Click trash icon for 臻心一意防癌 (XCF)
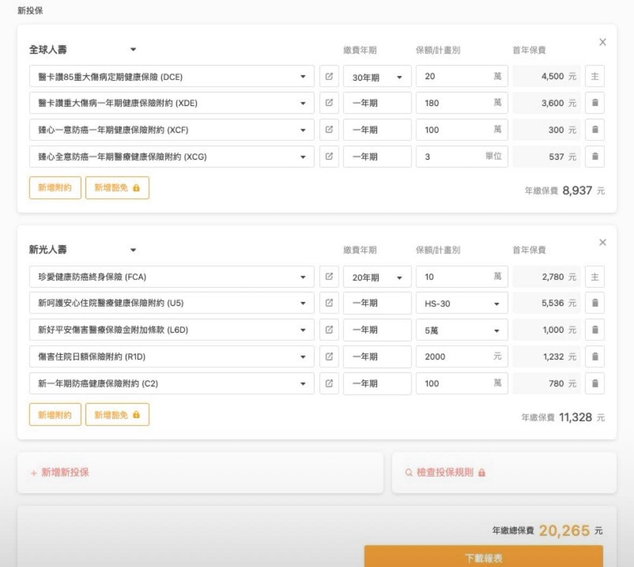This screenshot has width=634, height=567. [595, 130]
